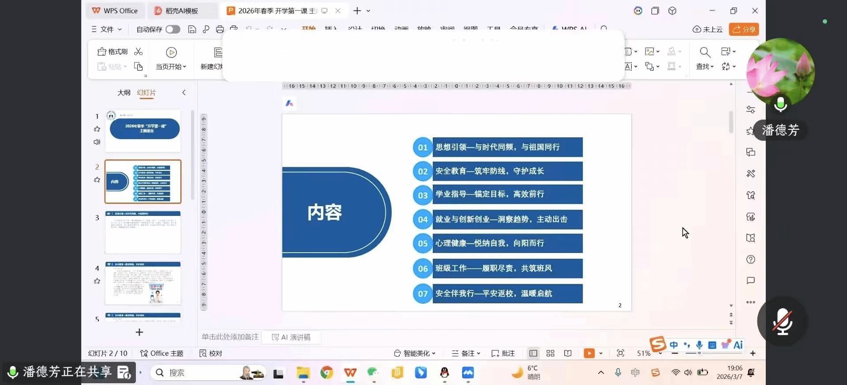Toggle normal view button in status bar
This screenshot has height=385, width=847.
(533, 353)
